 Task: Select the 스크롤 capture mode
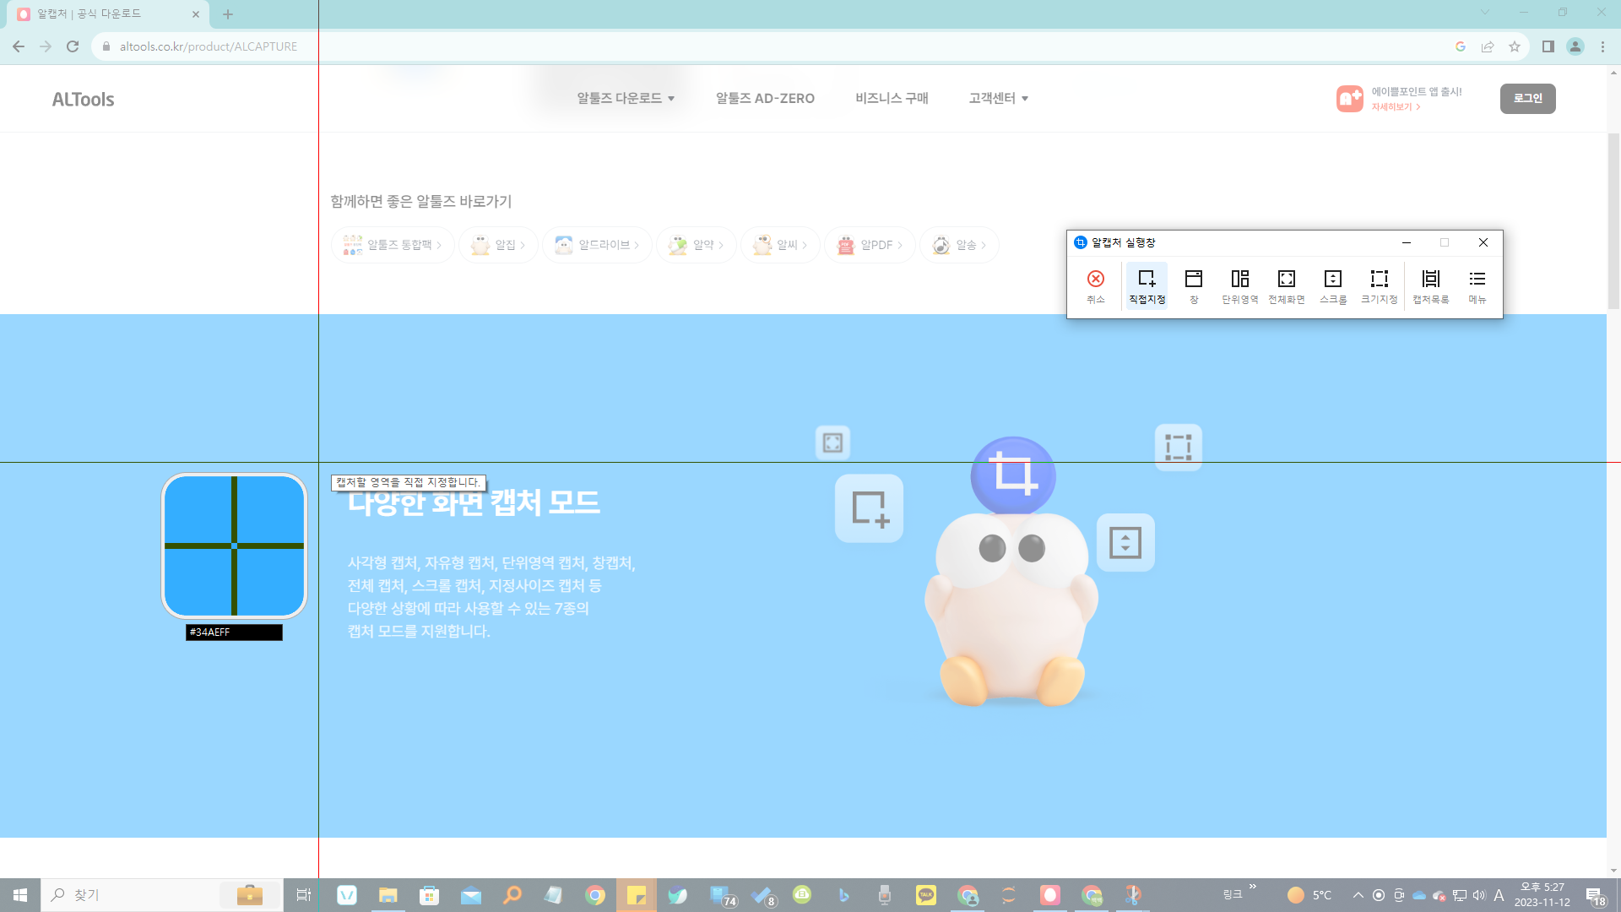click(1332, 285)
